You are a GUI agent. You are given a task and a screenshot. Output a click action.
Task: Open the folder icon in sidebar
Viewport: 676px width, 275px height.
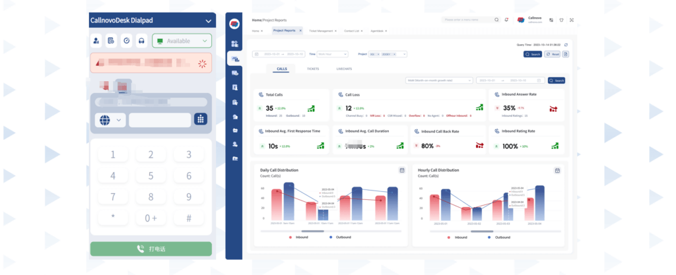tap(235, 131)
